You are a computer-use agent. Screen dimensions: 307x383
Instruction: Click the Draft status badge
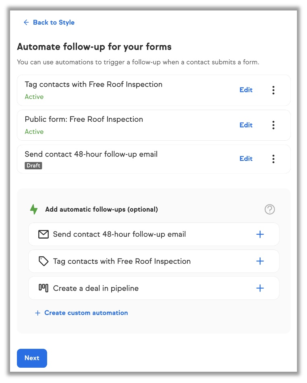point(33,166)
